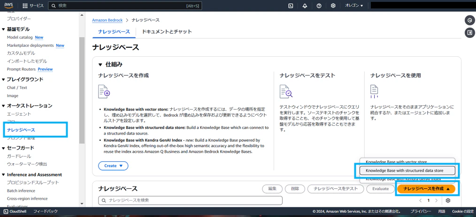Click プライバシー in footer

[421, 211]
